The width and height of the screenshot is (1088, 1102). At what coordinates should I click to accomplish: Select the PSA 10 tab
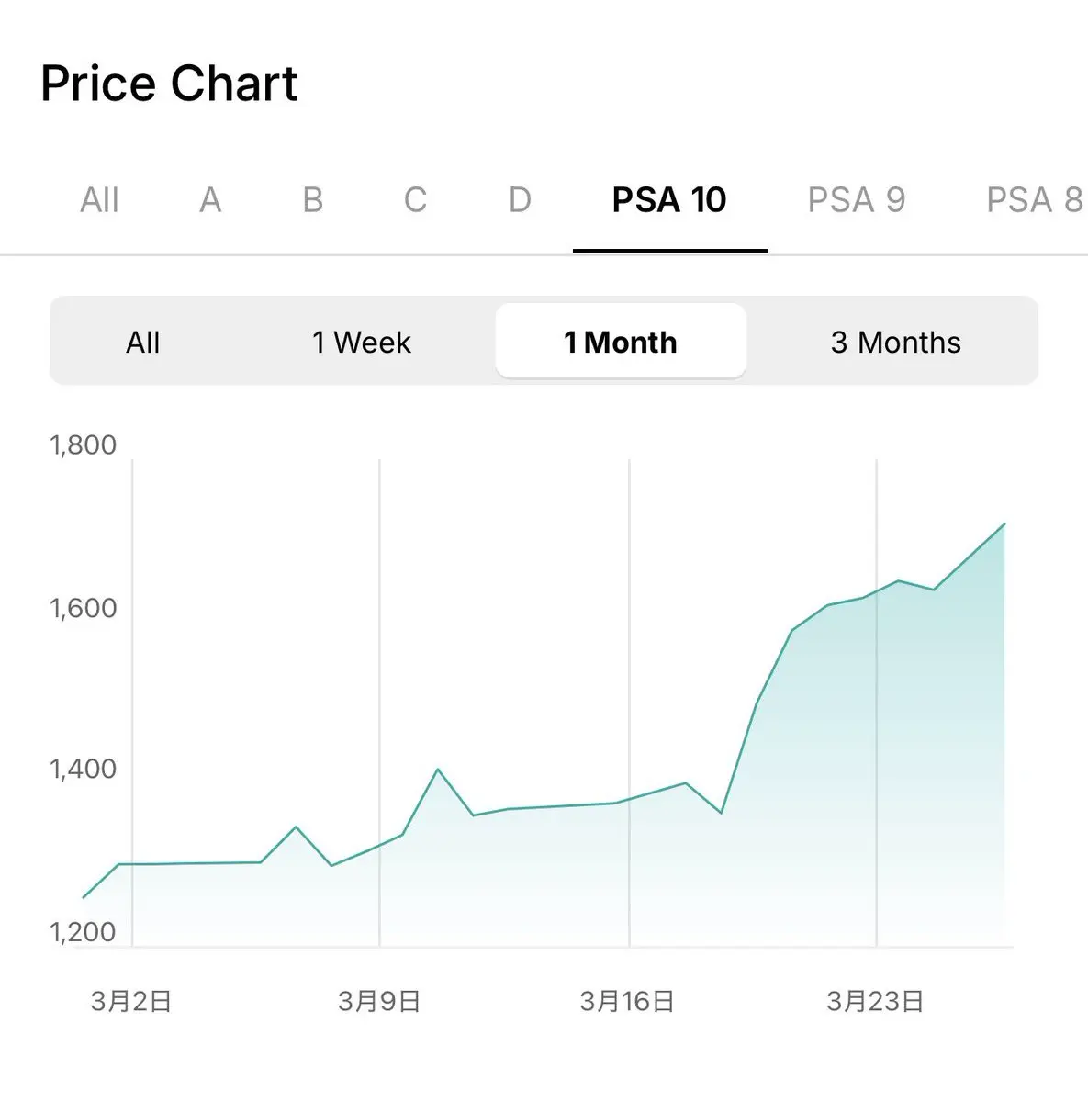click(669, 199)
